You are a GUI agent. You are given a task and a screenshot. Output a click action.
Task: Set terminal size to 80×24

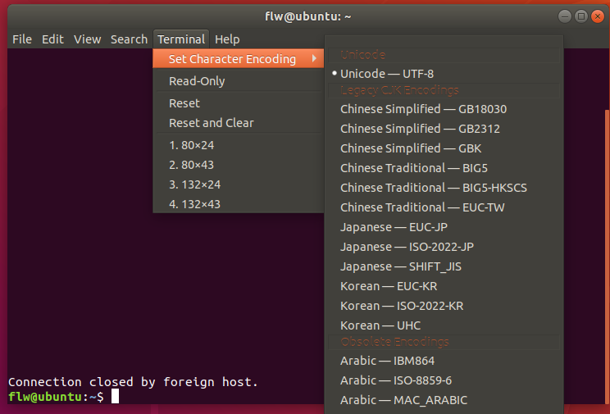point(191,145)
